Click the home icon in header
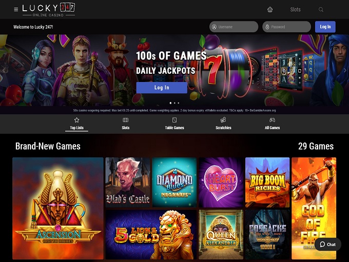Image resolution: width=349 pixels, height=262 pixels. [270, 9]
